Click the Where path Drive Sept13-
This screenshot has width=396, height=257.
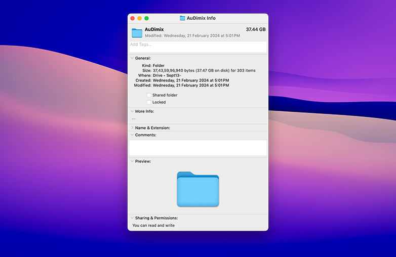167,75
